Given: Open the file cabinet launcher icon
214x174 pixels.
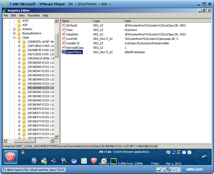Looking at the screenshot, I should (x=34, y=161).
